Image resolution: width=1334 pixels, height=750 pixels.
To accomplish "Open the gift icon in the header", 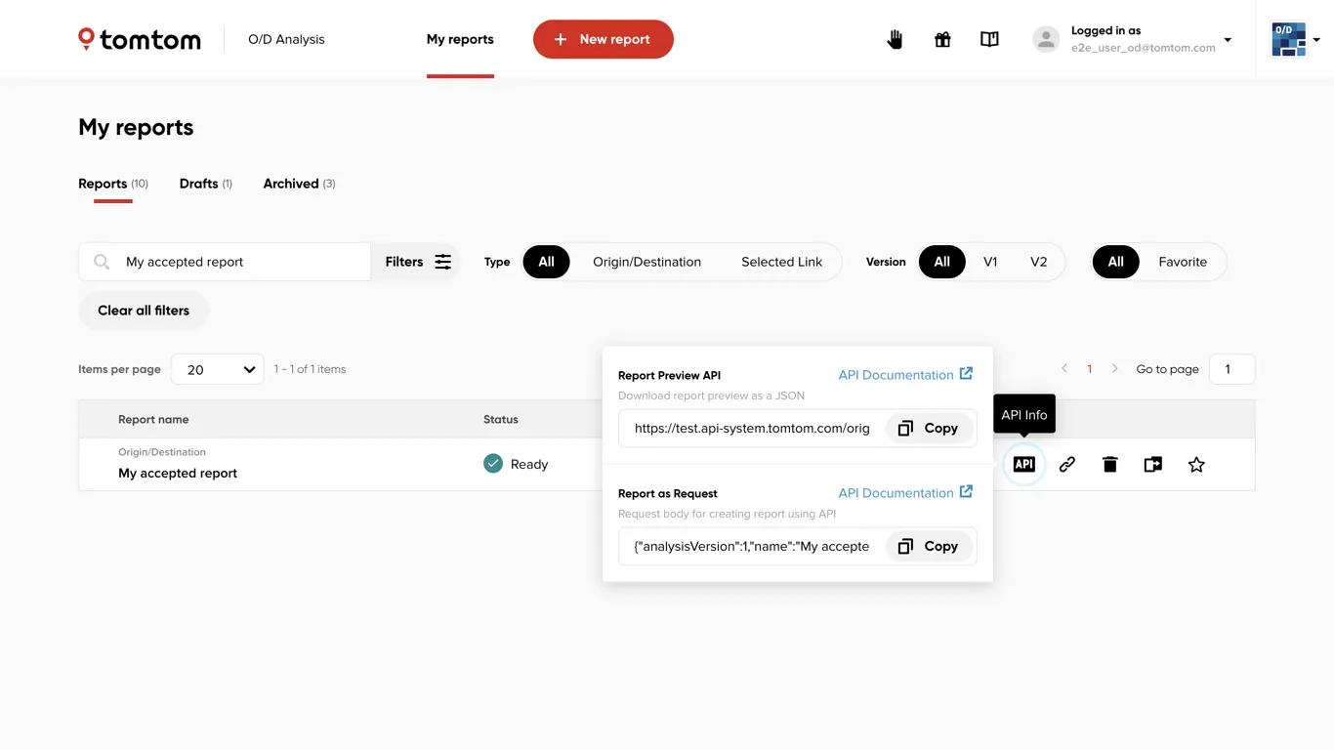I will pos(942,39).
